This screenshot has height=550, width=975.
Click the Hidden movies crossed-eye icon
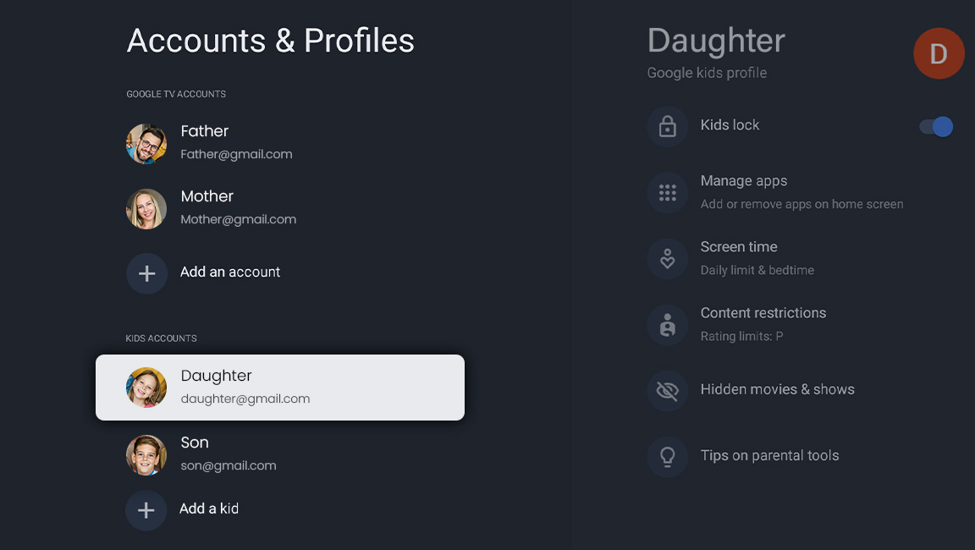click(x=668, y=390)
